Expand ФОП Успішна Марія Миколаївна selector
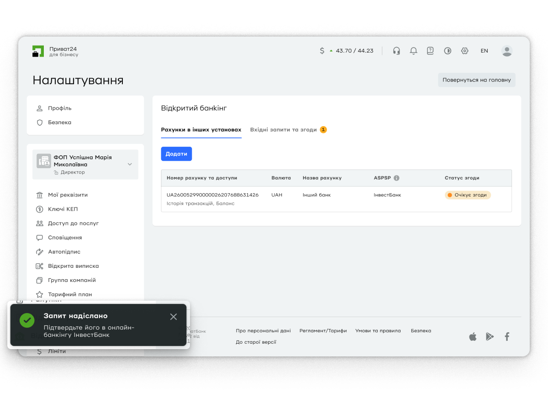The height and width of the screenshot is (393, 548). coord(85,165)
